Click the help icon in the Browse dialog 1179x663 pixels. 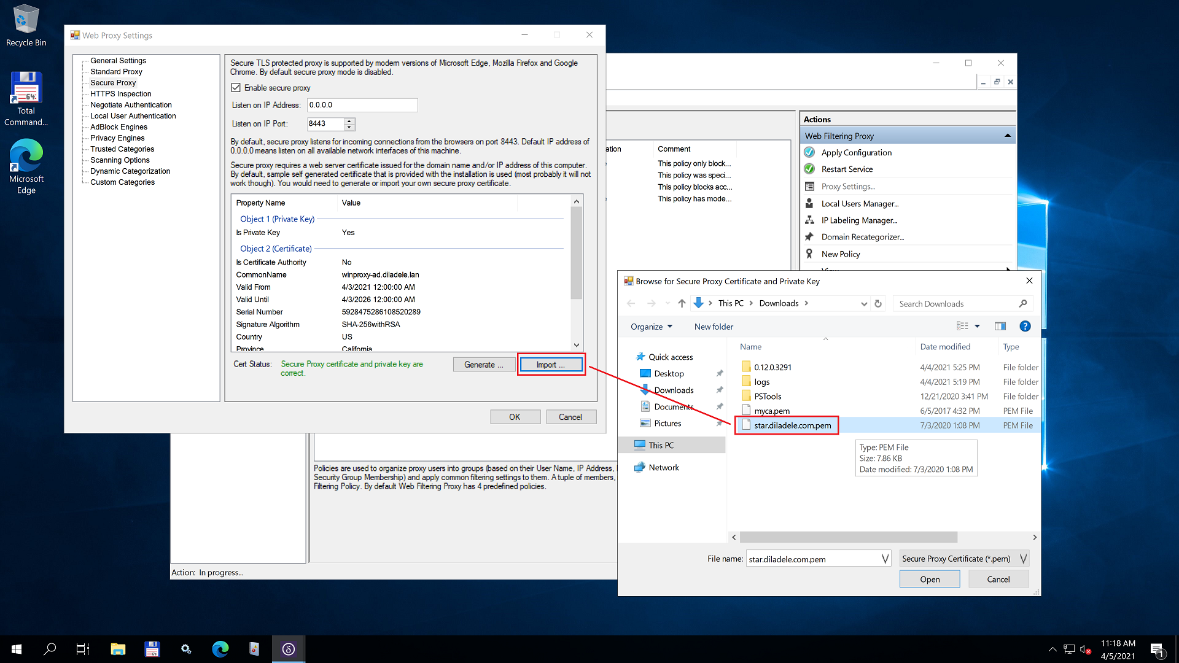pos(1025,326)
